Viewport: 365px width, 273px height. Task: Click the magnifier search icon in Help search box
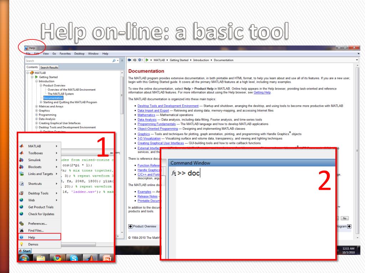pyautogui.click(x=114, y=60)
